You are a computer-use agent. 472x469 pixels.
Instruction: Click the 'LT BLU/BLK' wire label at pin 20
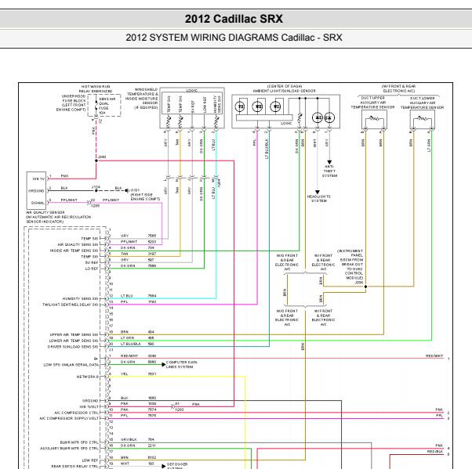click(131, 344)
